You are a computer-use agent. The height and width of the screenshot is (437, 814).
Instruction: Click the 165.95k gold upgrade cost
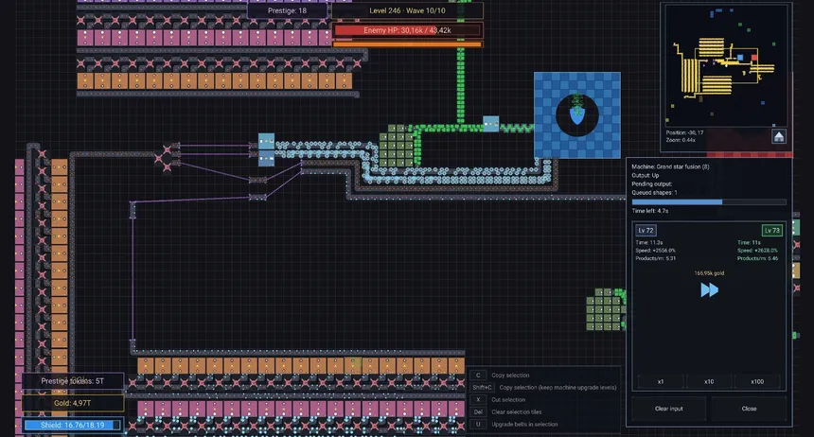click(x=709, y=273)
